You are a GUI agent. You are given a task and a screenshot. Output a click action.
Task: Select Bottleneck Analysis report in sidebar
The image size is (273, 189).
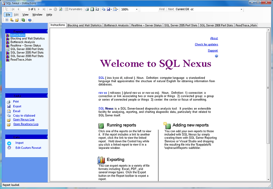[23, 42]
